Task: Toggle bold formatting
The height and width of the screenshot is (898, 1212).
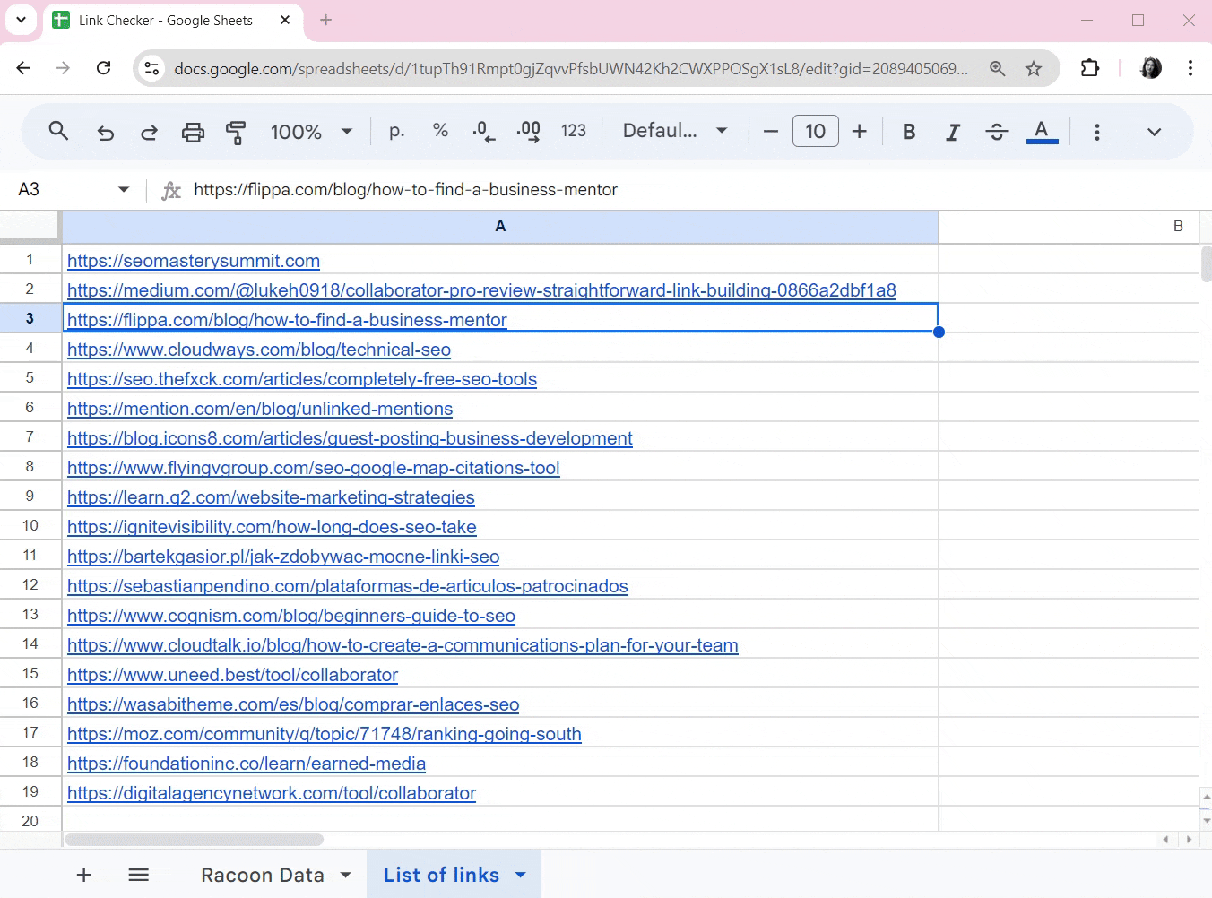Action: tap(908, 132)
